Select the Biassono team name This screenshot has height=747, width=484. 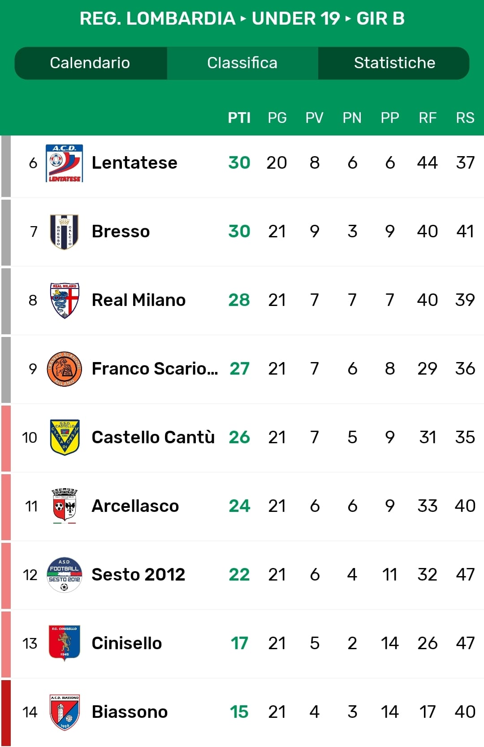coord(130,712)
